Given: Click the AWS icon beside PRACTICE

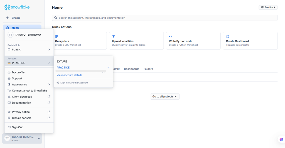Looking at the screenshot, I should click(x=9, y=63).
